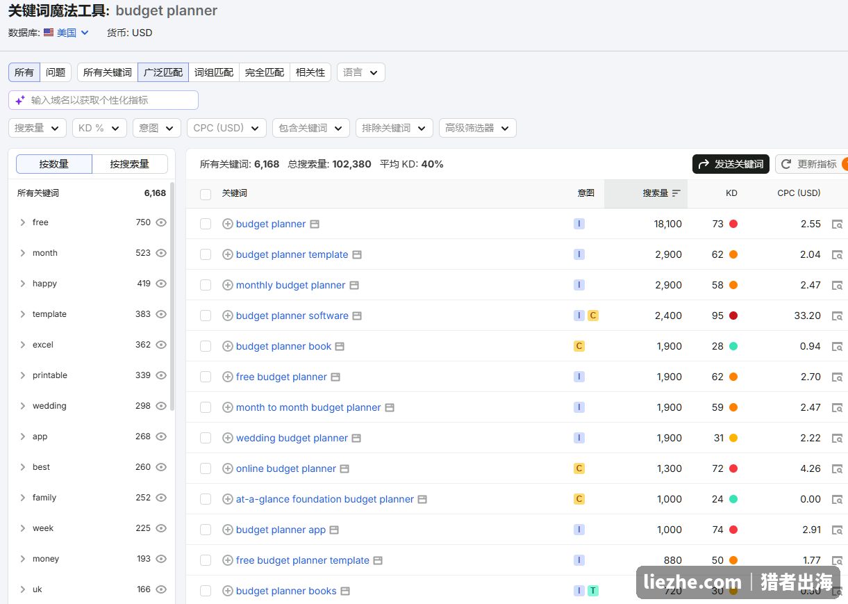The width and height of the screenshot is (848, 604).
Task: View SERP for row with CPC 4.26
Action: (838, 469)
